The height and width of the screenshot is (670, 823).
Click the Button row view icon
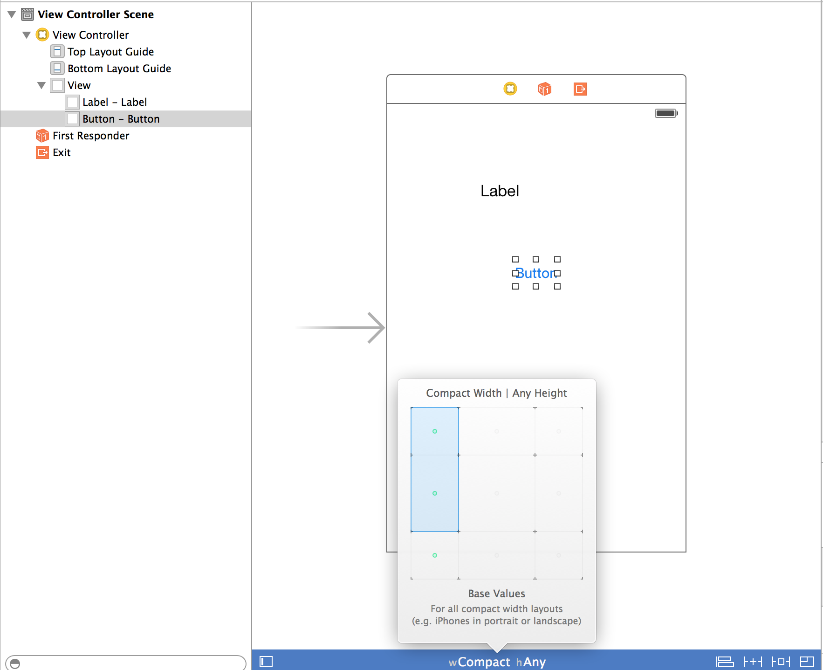pos(72,119)
